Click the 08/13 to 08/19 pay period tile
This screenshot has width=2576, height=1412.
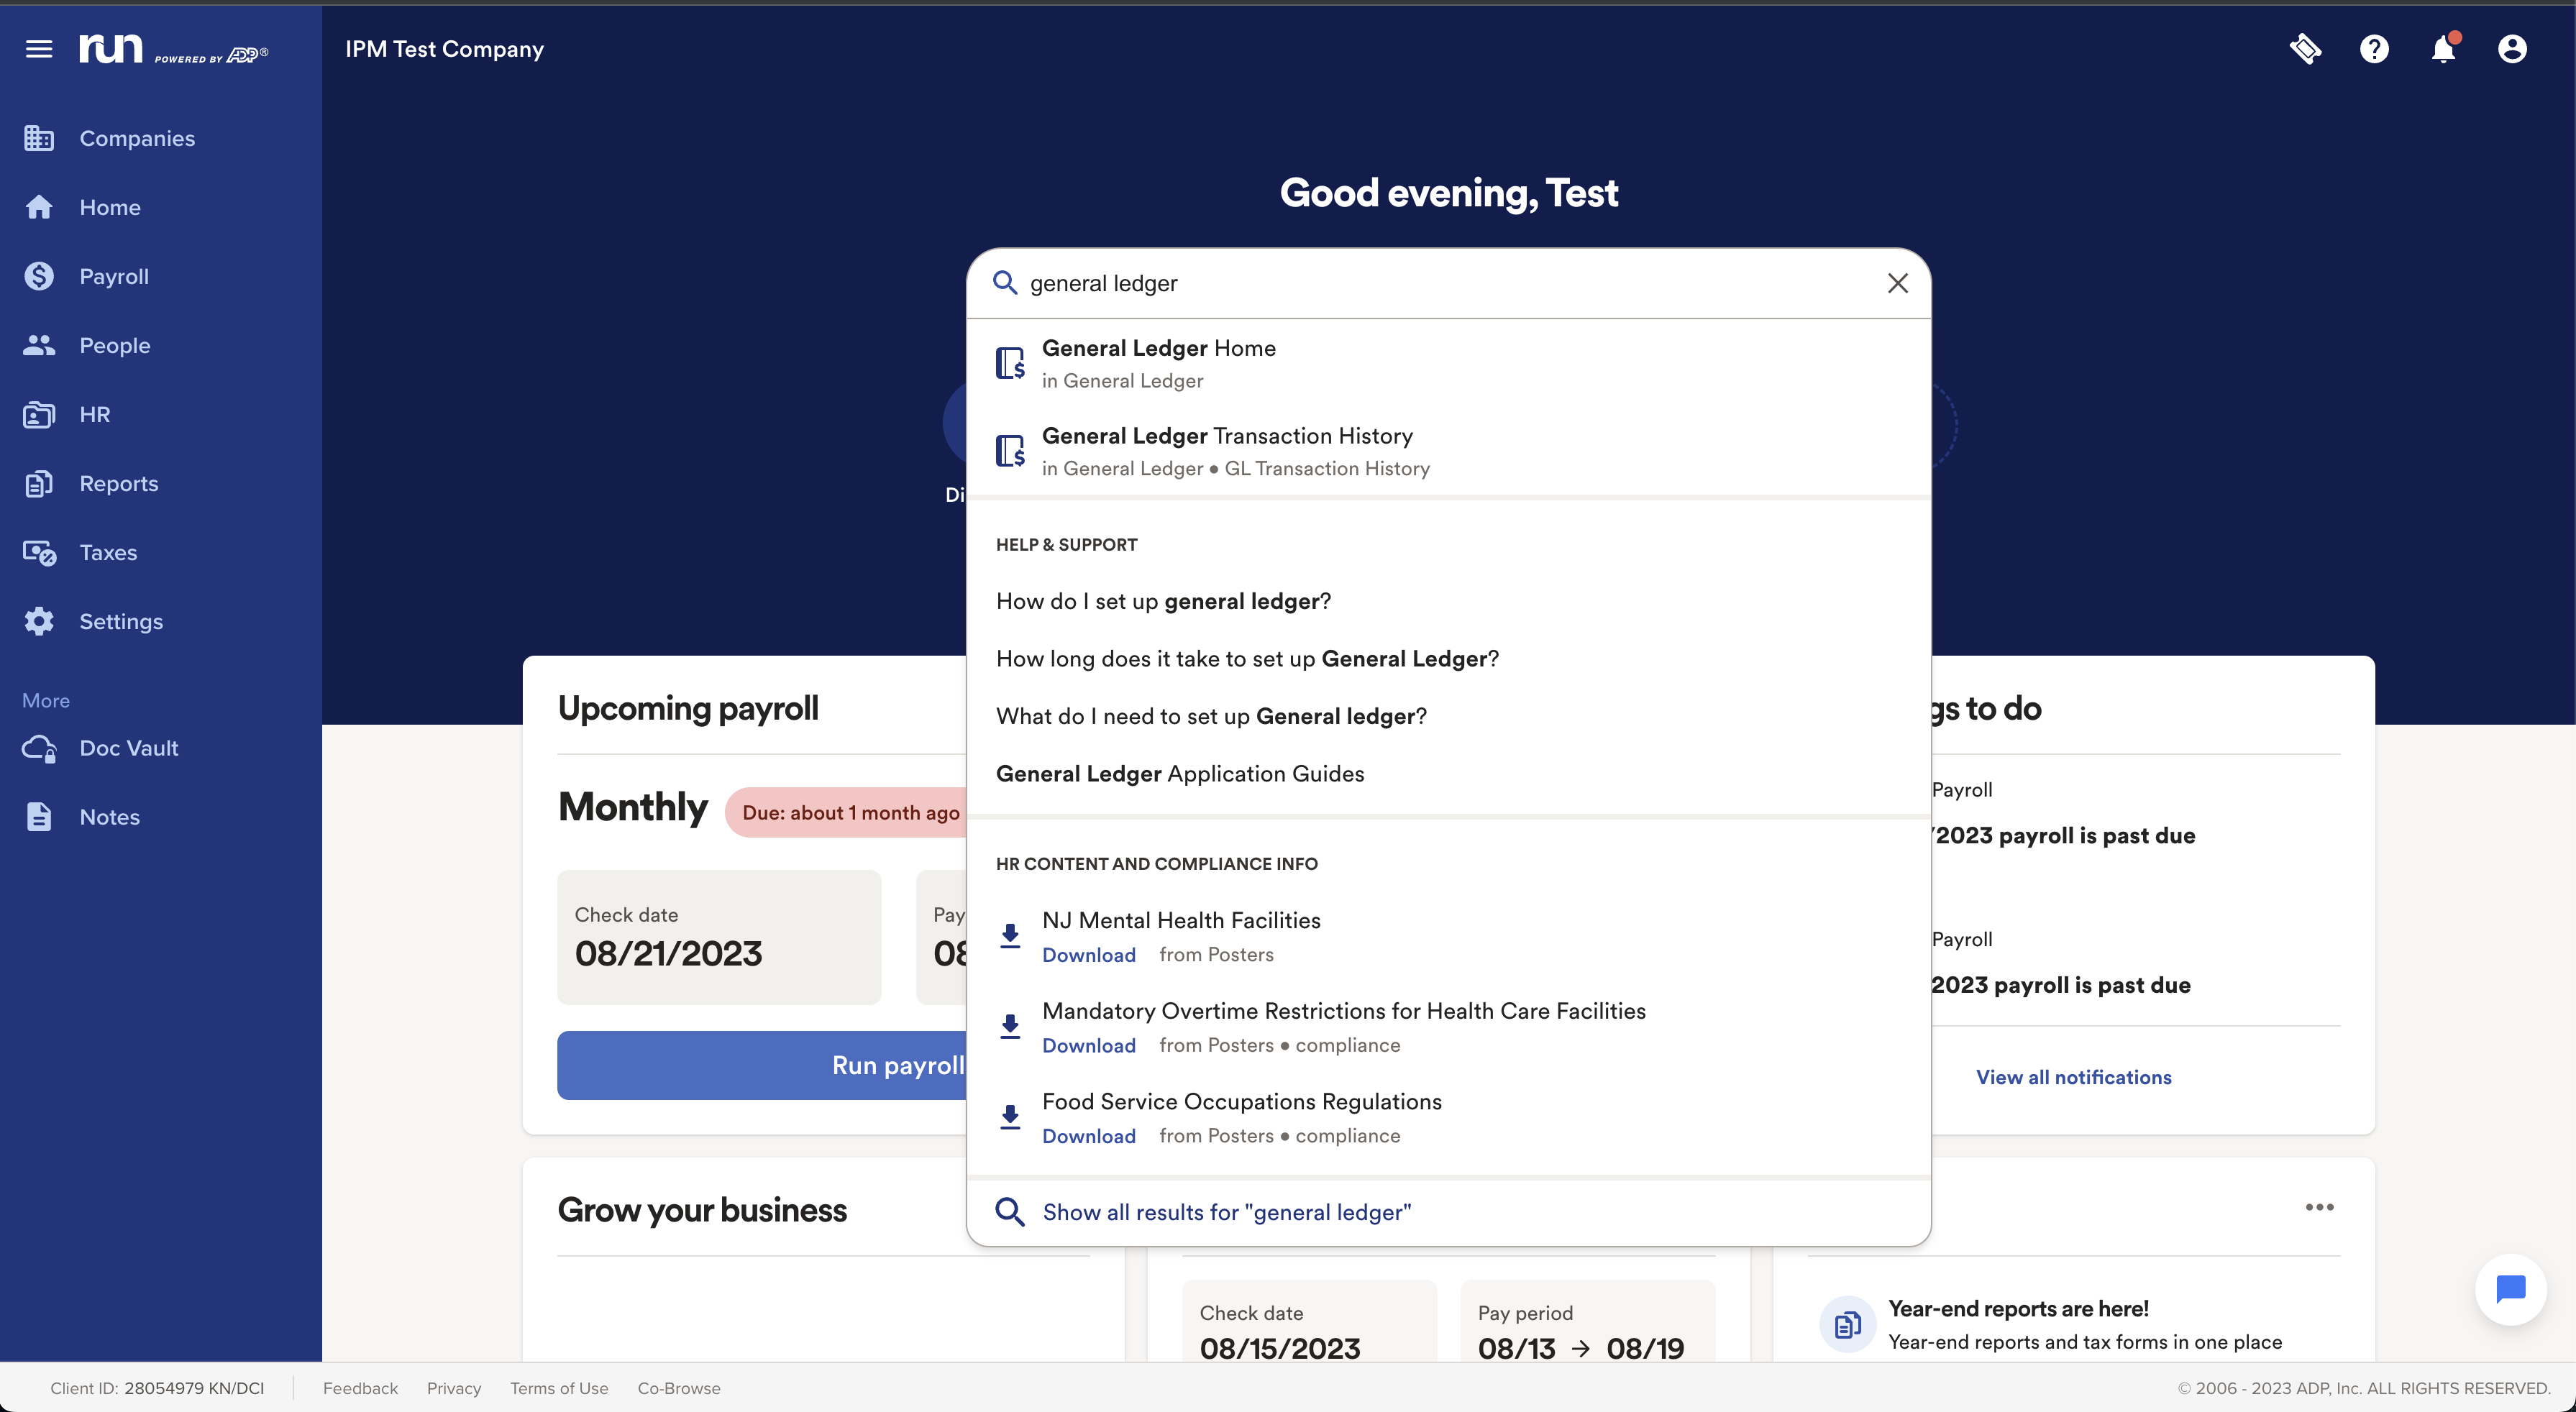[1587, 1321]
